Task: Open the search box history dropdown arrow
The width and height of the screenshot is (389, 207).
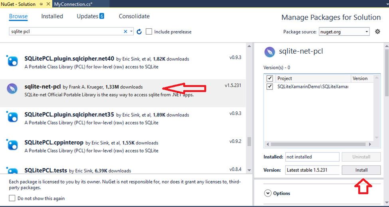Action: click(131, 32)
